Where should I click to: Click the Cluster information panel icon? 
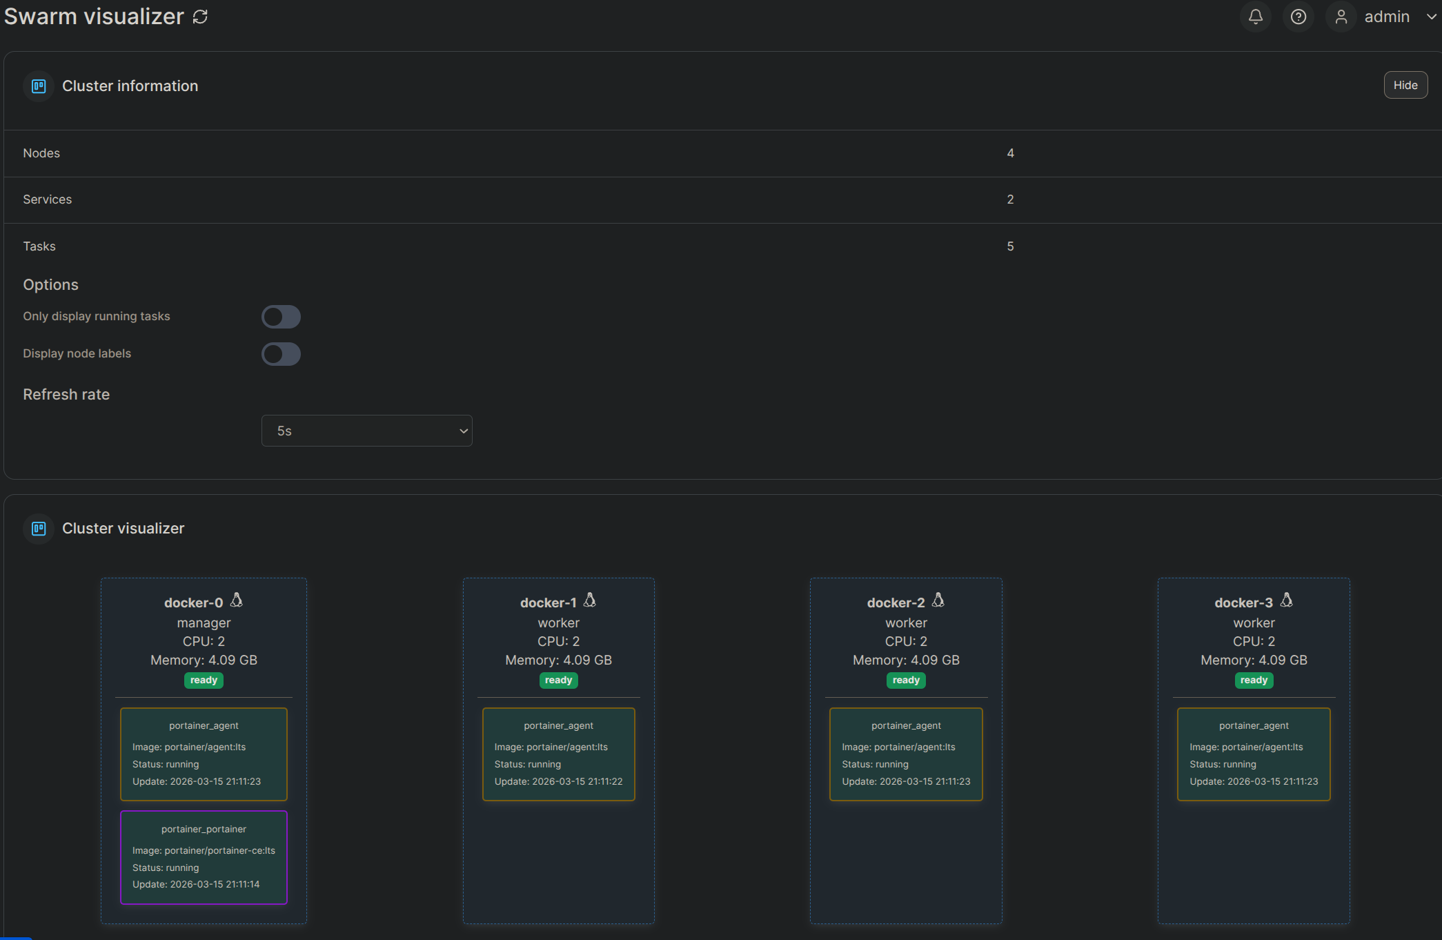(39, 86)
